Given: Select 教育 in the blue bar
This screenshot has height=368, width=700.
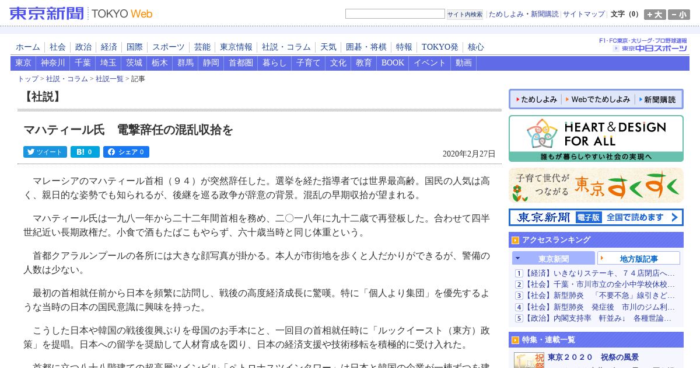Looking at the screenshot, I should (x=364, y=63).
